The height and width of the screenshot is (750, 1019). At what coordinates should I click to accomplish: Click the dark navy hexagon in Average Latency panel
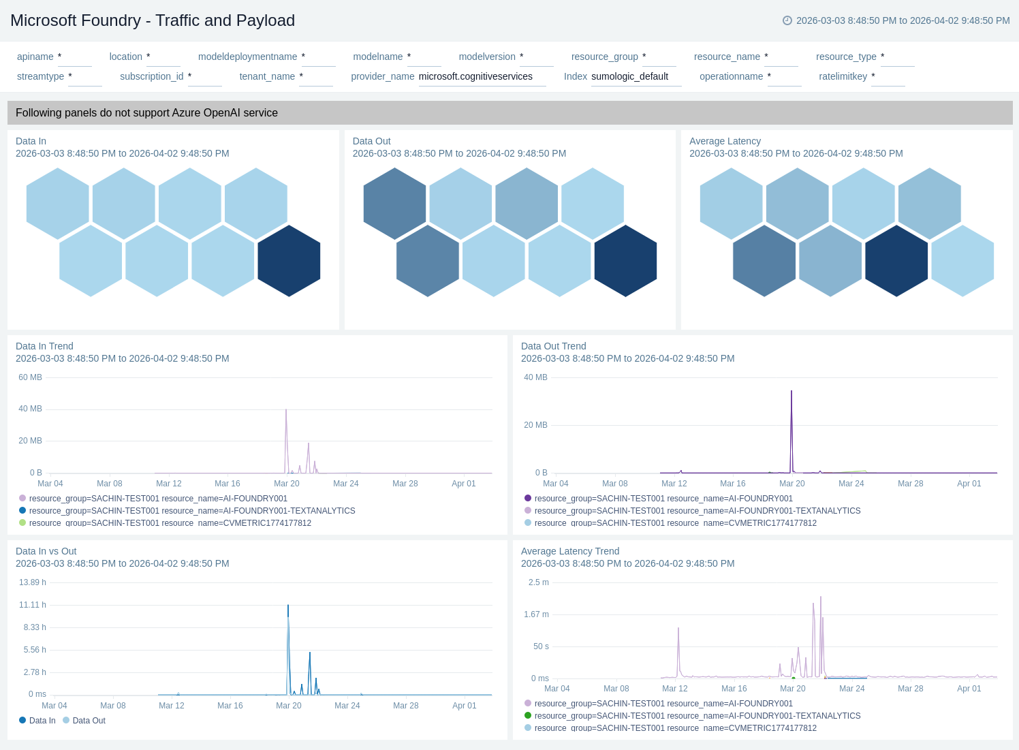click(x=896, y=261)
